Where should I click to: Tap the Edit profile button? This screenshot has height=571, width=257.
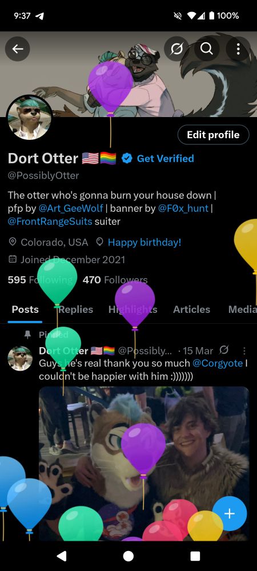click(x=214, y=135)
